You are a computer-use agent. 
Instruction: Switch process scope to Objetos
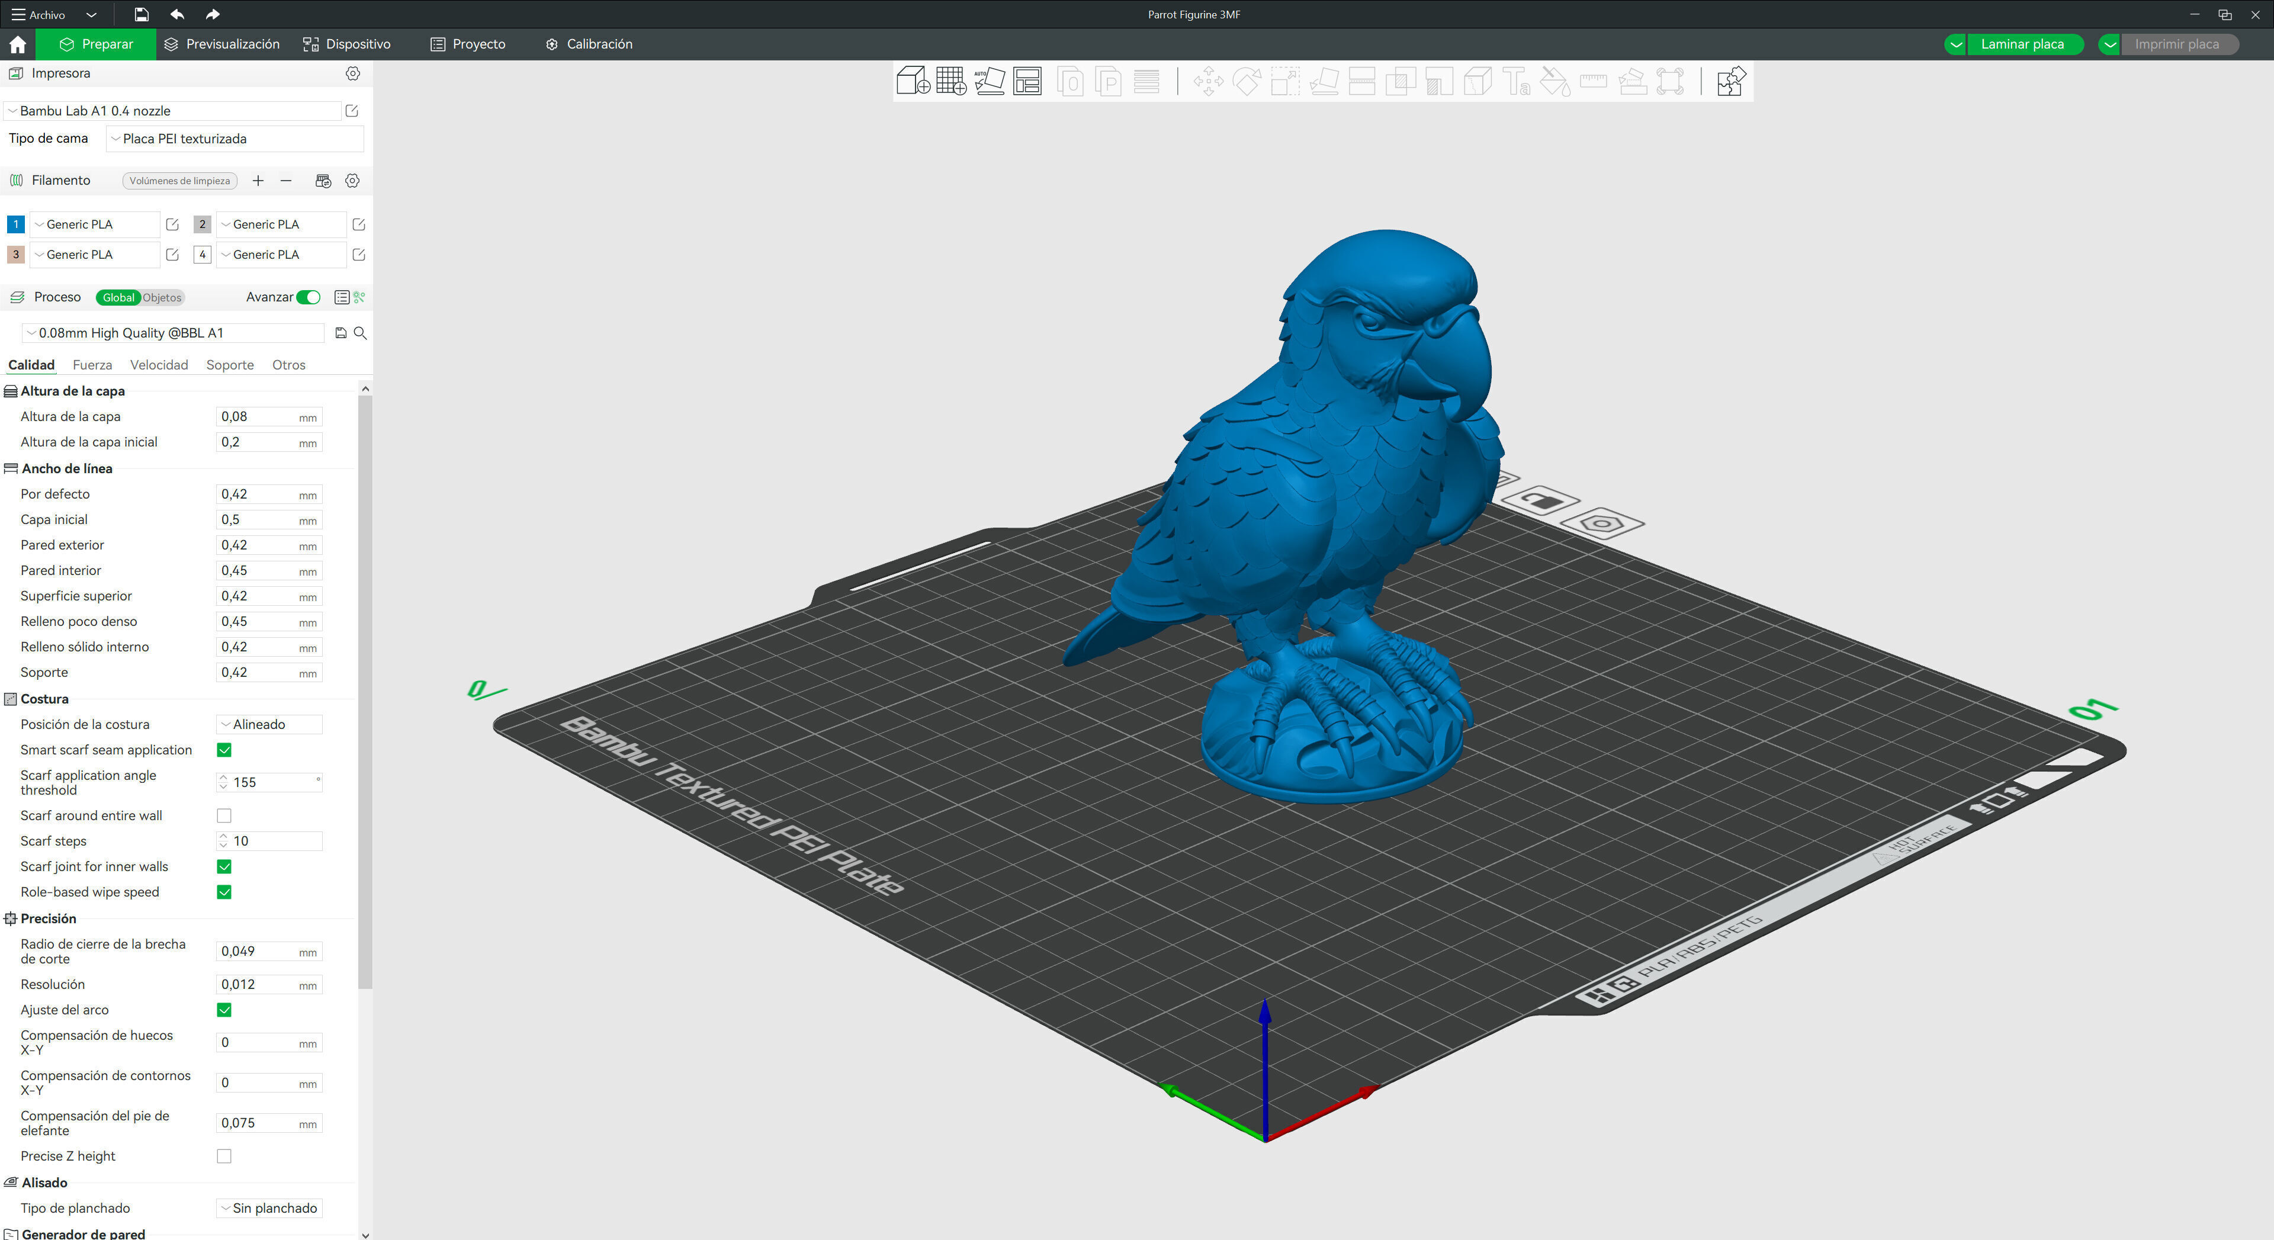click(x=162, y=297)
